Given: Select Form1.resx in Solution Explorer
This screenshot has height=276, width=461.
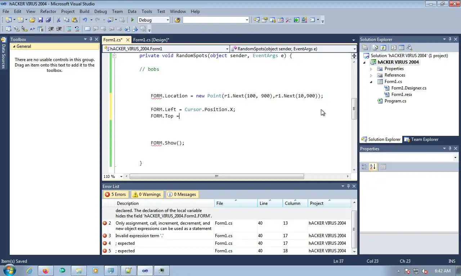Looking at the screenshot, I should click(x=402, y=95).
